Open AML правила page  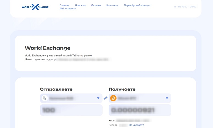pos(68,9)
